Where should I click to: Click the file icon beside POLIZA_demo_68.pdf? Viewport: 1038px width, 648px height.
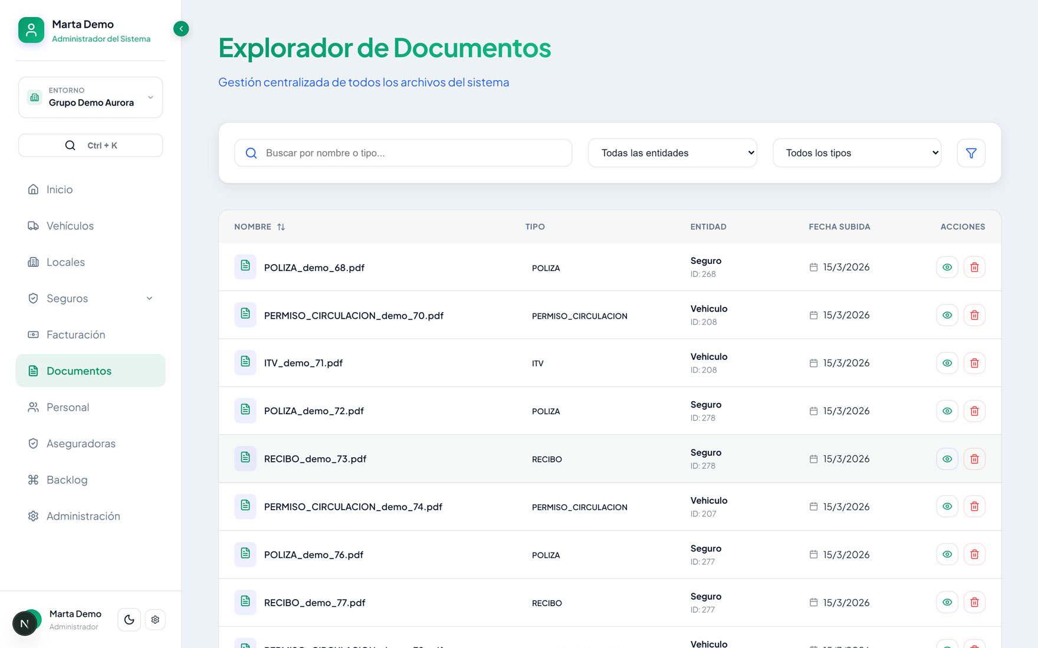(245, 267)
